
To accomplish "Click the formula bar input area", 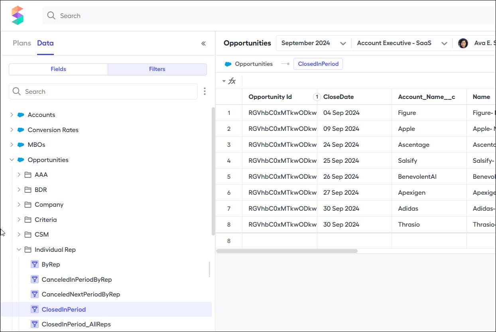I will tap(369, 81).
